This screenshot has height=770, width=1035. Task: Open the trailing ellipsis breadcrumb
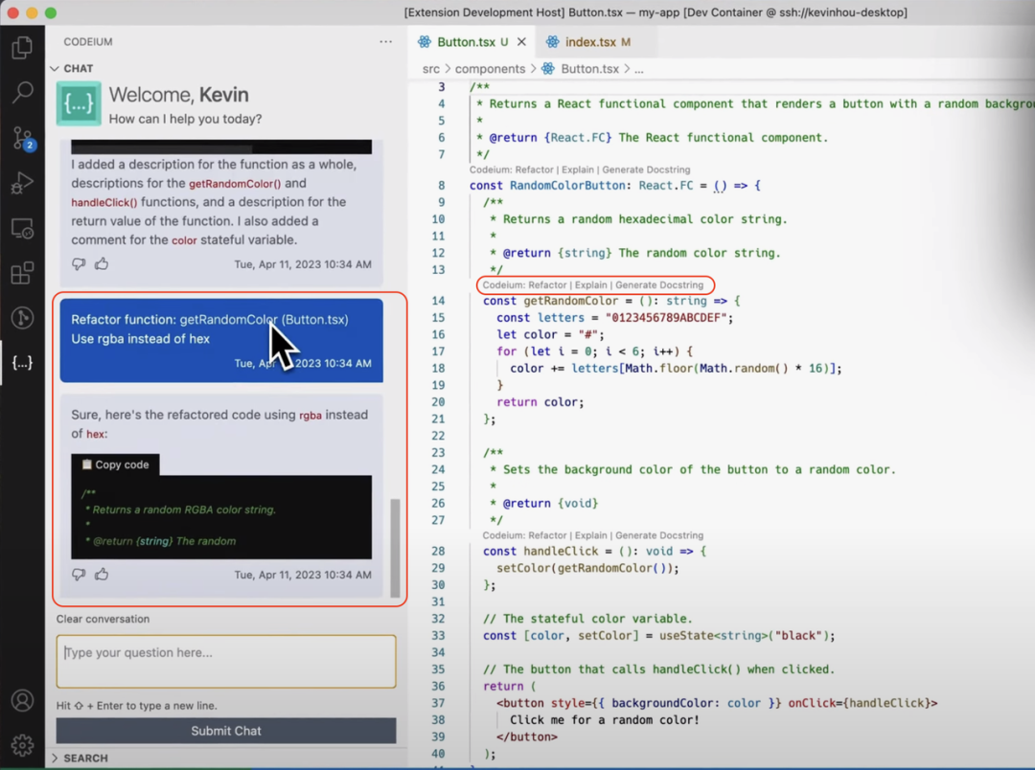pos(639,69)
